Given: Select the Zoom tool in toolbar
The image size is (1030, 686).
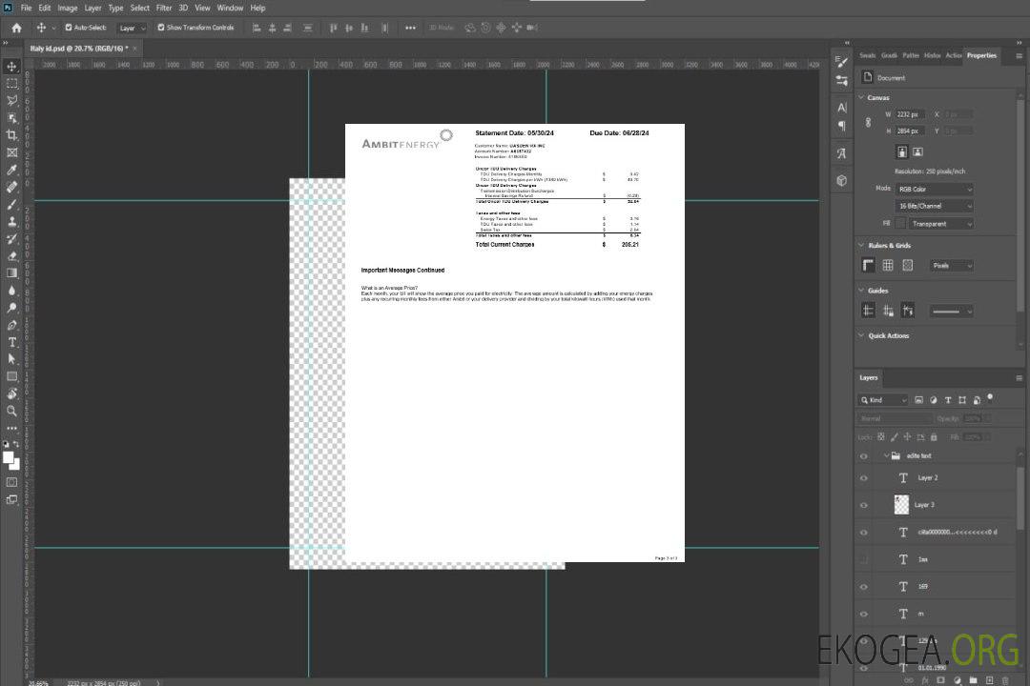Looking at the screenshot, I should tap(12, 411).
